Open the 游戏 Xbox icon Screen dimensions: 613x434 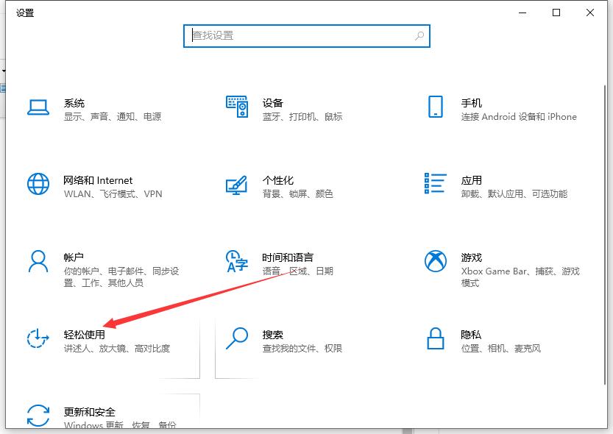point(436,261)
